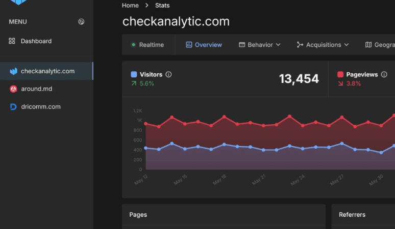Open the Behavior tab menu
The width and height of the screenshot is (395, 229).
click(x=259, y=45)
